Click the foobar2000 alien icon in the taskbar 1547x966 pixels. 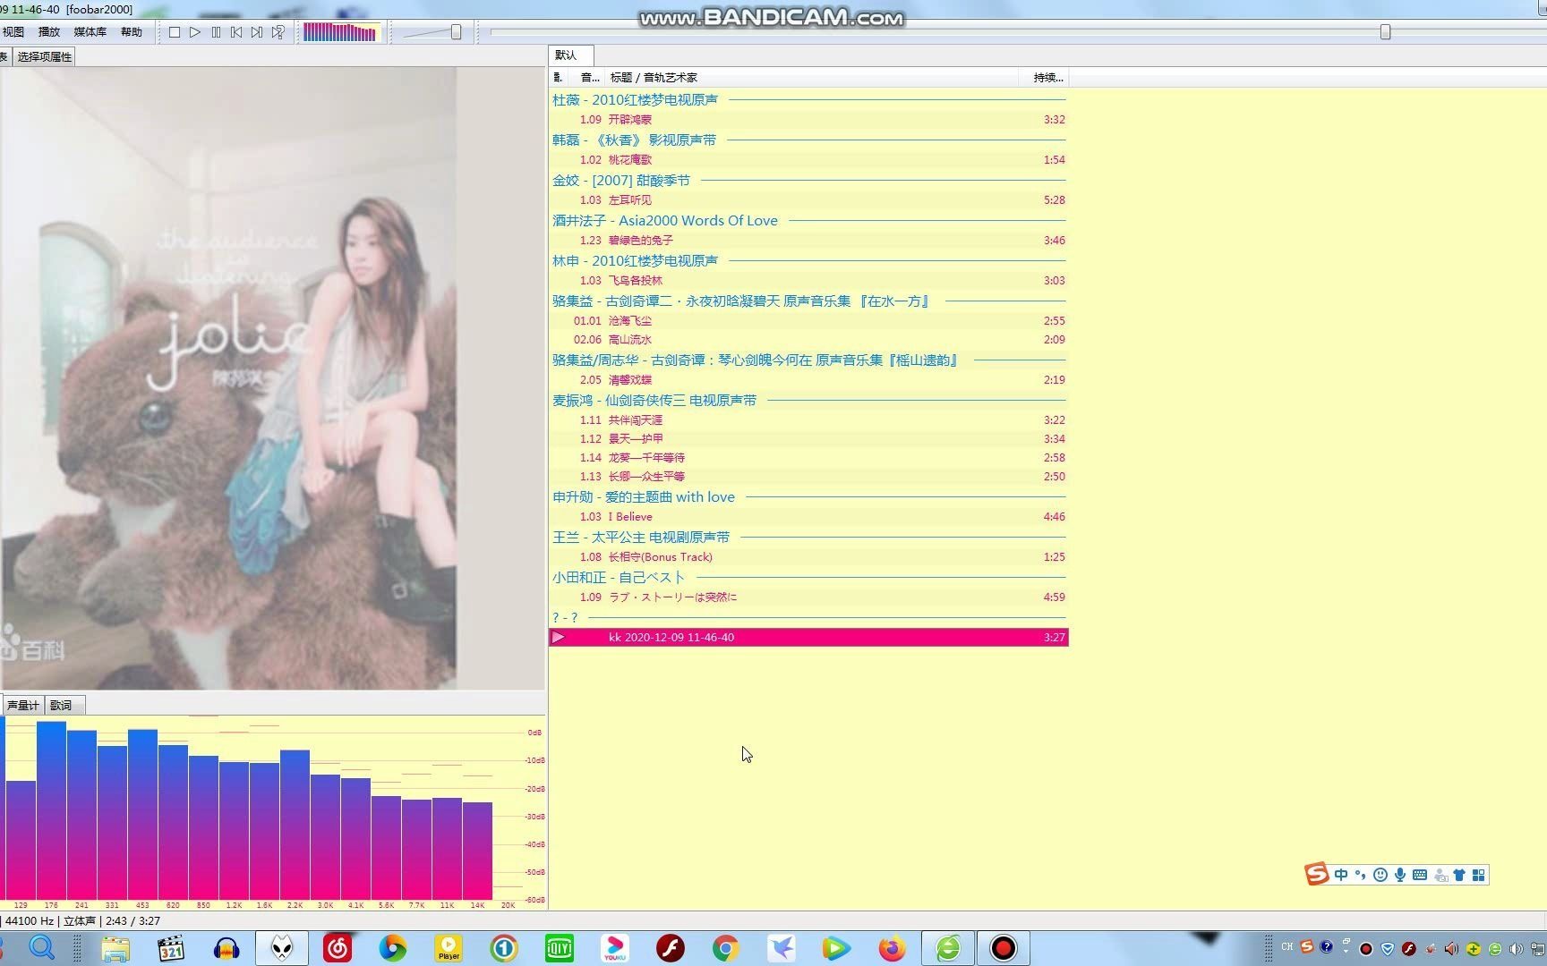click(x=282, y=948)
